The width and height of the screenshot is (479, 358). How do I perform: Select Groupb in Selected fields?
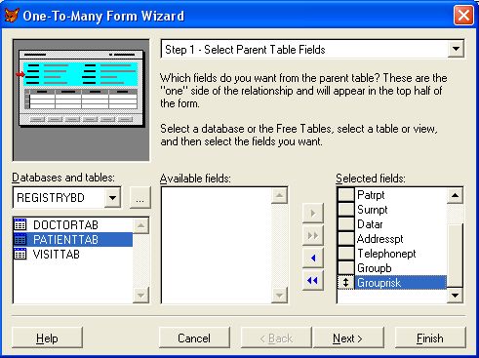(x=401, y=268)
